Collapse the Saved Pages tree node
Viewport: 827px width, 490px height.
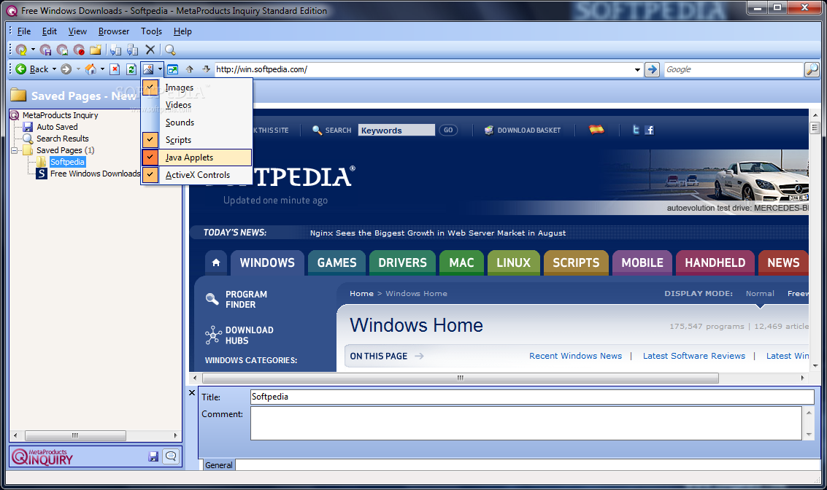coord(15,150)
